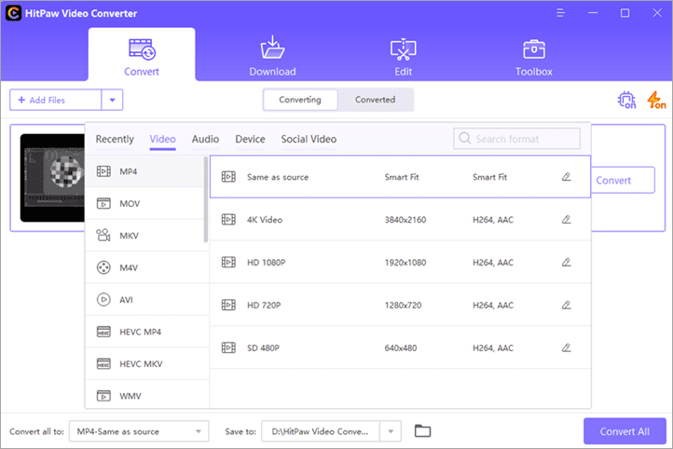Switch to the Converted list toggle
Viewport: 673px width, 449px height.
[376, 100]
